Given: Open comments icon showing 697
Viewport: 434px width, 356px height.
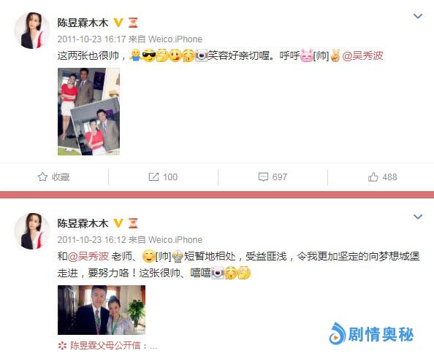Looking at the screenshot, I should point(263,177).
